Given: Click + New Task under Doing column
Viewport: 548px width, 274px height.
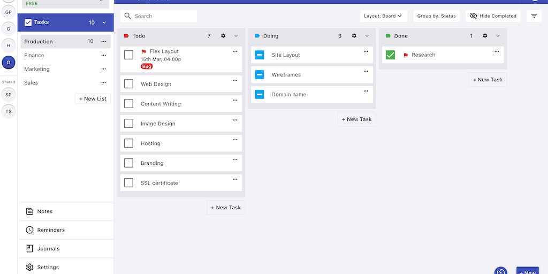Looking at the screenshot, I should [x=356, y=119].
